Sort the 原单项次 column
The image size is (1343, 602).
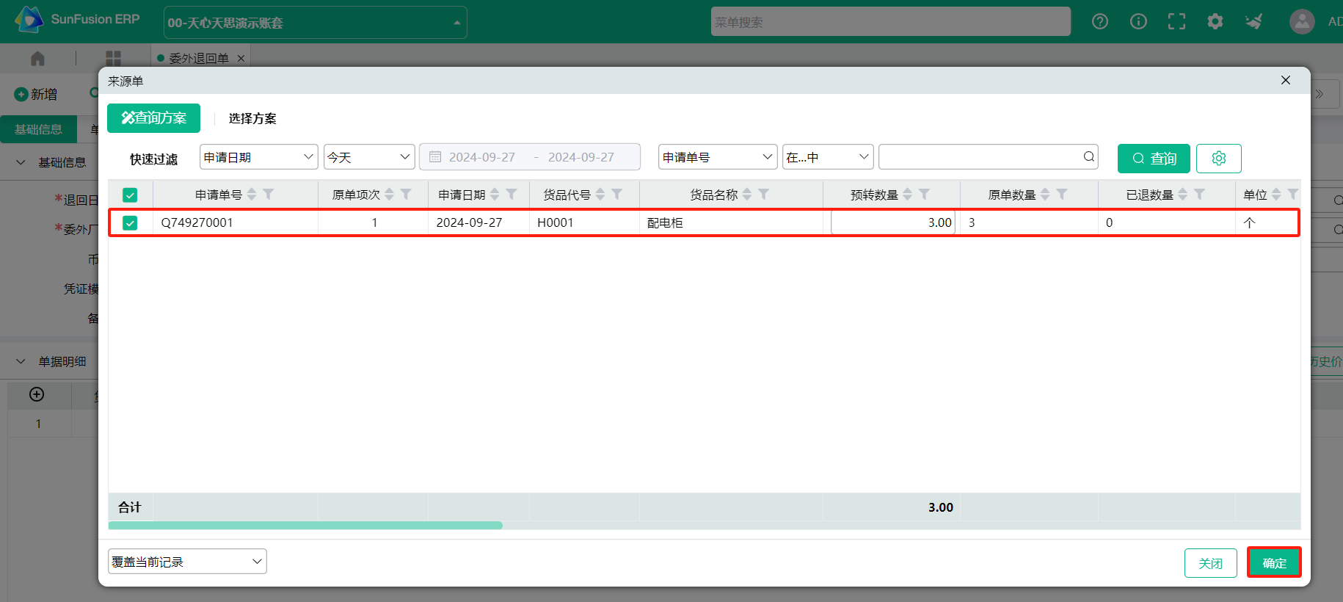[x=390, y=194]
